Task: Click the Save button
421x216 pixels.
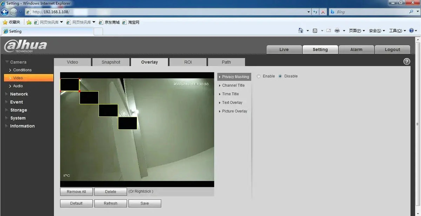Action: [145, 203]
